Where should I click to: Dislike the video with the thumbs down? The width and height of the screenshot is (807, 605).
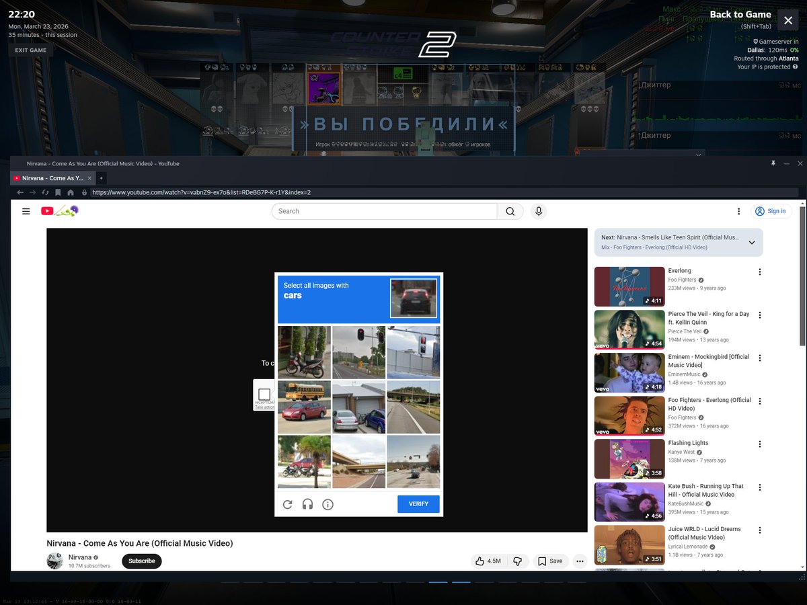pyautogui.click(x=518, y=561)
